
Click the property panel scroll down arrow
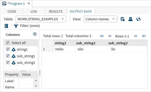coord(36,86)
